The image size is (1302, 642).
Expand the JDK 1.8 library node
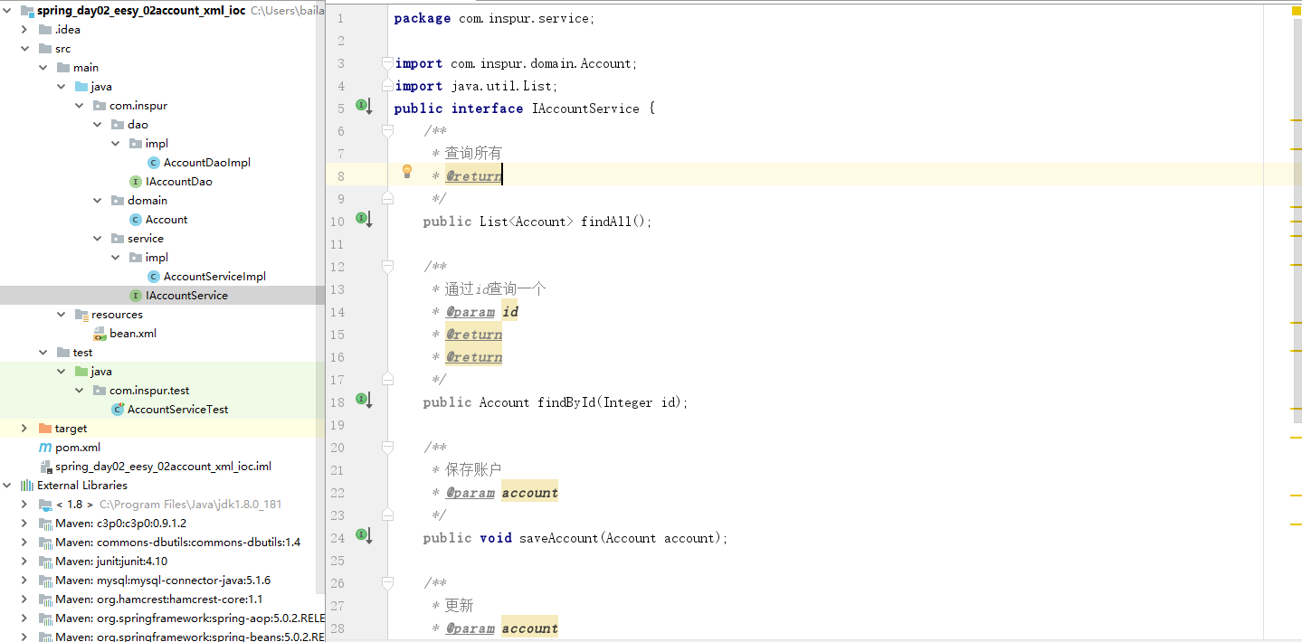tap(25, 505)
